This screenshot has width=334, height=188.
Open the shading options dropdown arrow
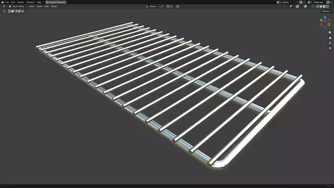pyautogui.click(x=331, y=6)
